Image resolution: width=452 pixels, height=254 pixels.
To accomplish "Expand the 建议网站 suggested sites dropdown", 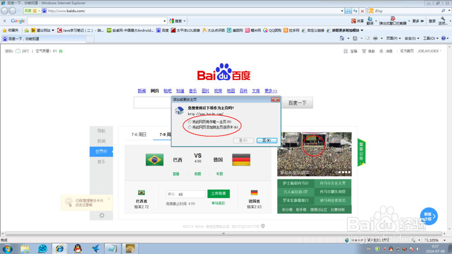I will 53,30.
